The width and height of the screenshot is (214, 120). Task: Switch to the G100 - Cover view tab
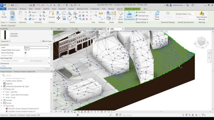97,29
